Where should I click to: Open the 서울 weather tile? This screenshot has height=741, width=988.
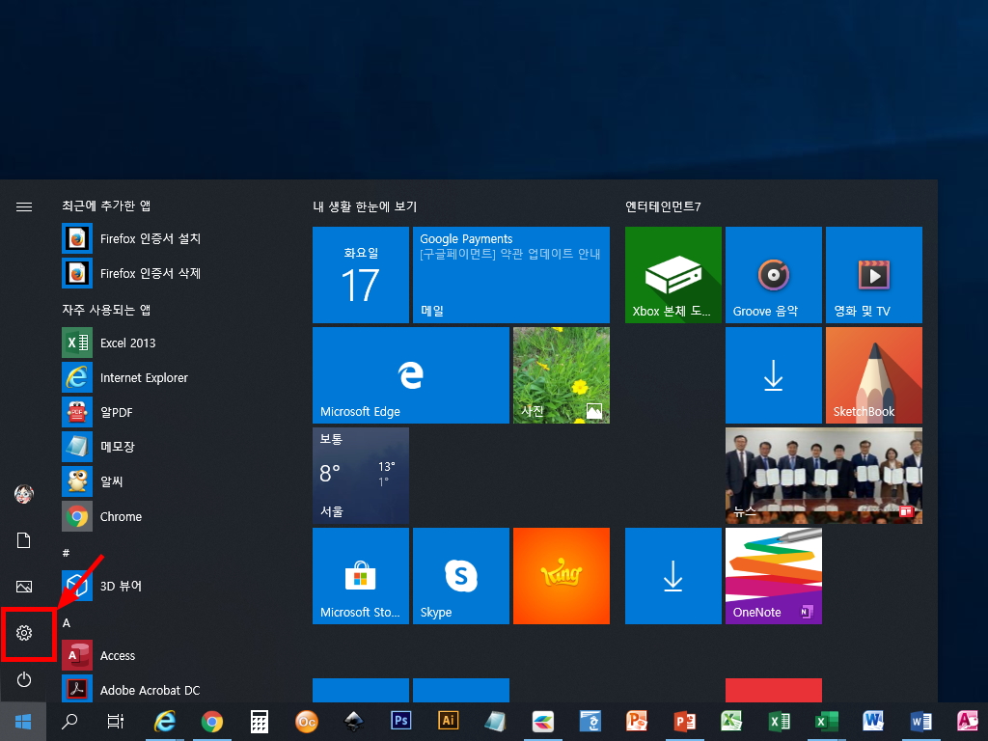click(361, 476)
